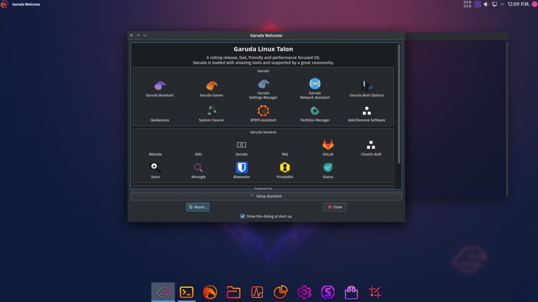
Task: Start the Setup Assistant
Action: pyautogui.click(x=267, y=196)
